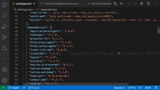This screenshot has height=90, width=160.
Task: Change end of line sequence LF
Action: pos(140,88)
